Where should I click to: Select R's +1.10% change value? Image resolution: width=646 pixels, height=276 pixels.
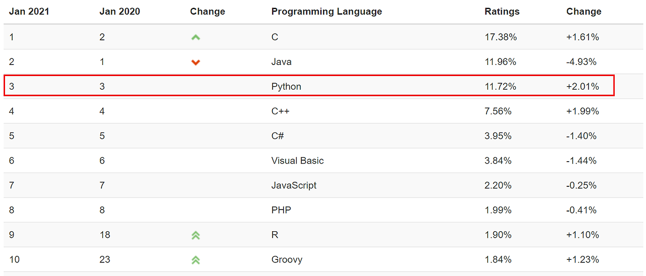[x=582, y=235]
